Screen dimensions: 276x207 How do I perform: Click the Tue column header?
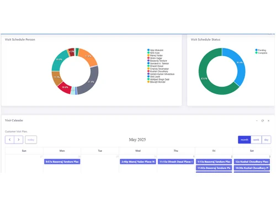click(x=100, y=151)
